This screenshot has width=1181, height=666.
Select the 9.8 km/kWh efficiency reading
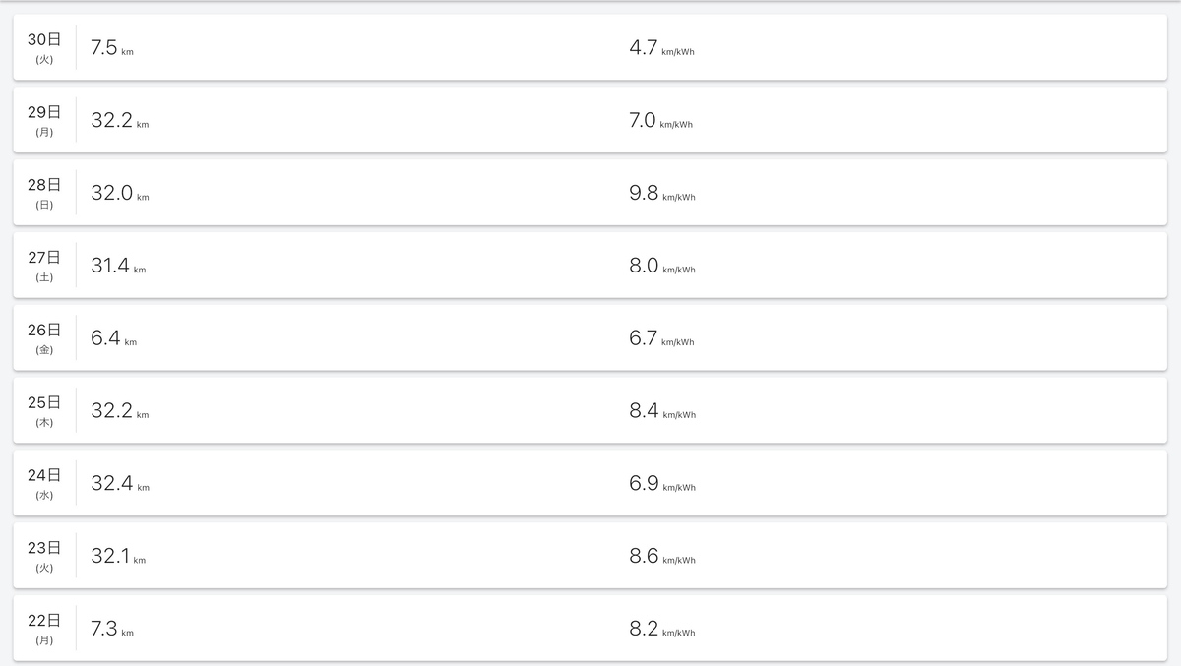point(662,194)
